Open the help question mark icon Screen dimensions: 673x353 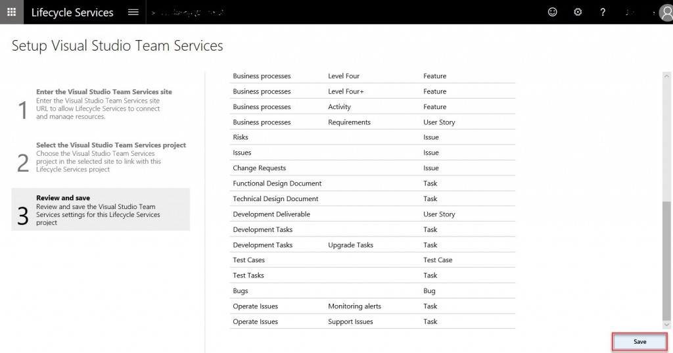pyautogui.click(x=603, y=12)
